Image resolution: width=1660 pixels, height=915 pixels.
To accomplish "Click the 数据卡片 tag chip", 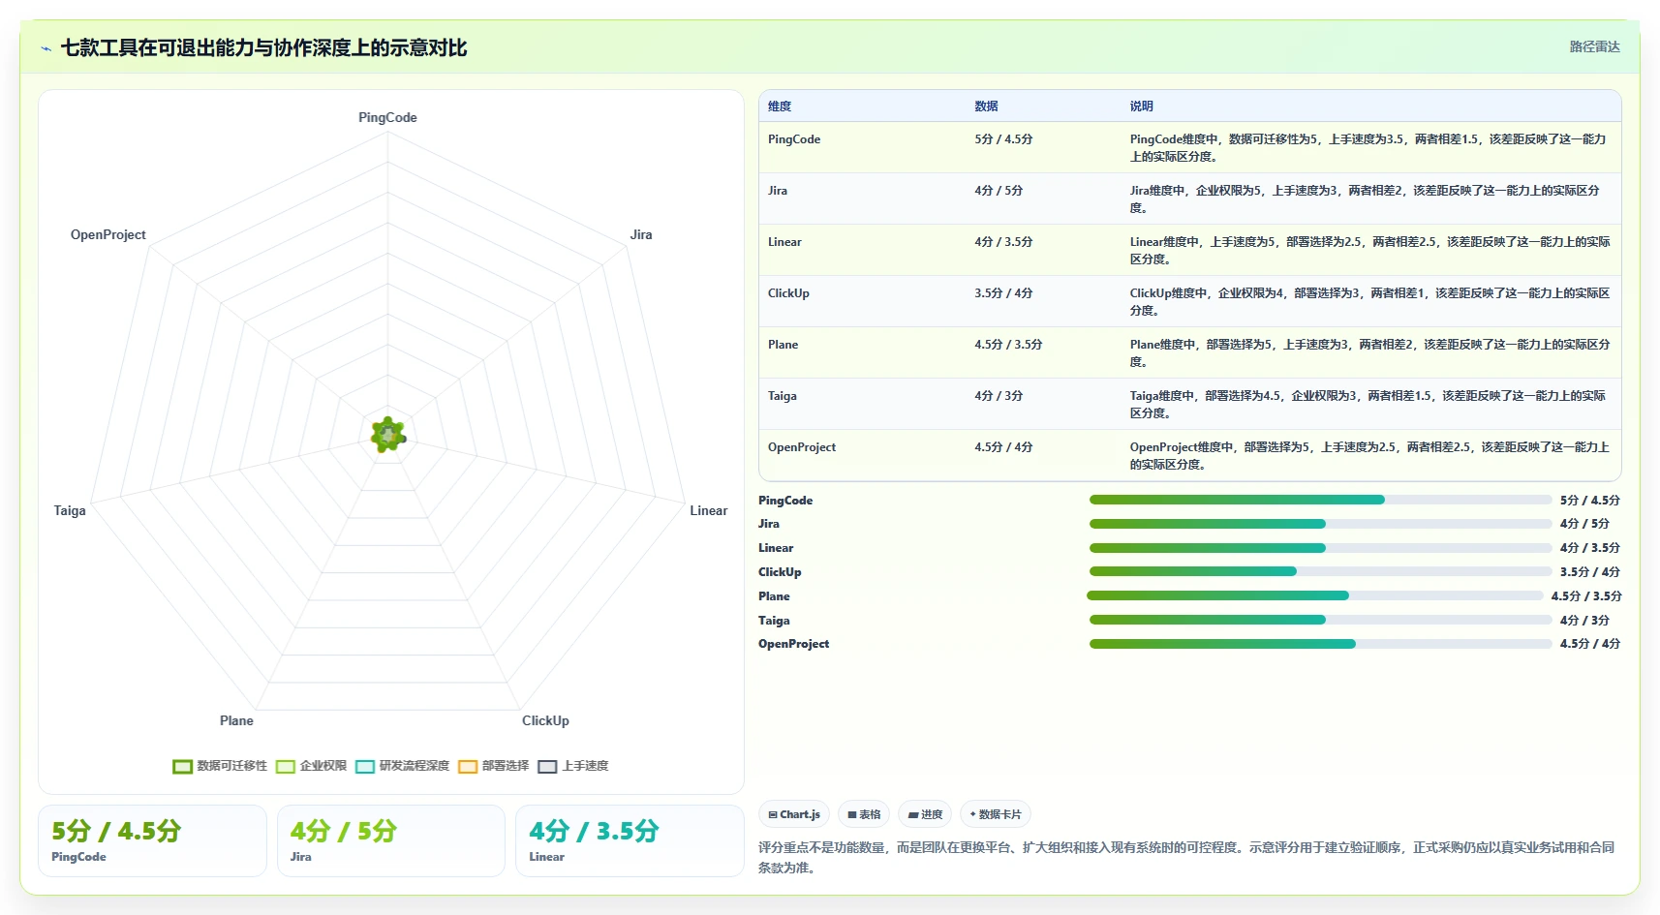I will [996, 814].
